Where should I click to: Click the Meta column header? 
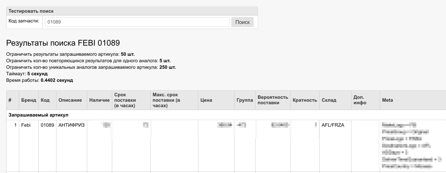click(387, 100)
